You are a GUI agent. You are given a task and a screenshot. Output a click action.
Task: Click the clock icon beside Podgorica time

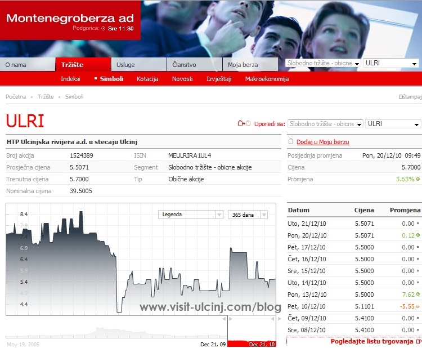[104, 29]
